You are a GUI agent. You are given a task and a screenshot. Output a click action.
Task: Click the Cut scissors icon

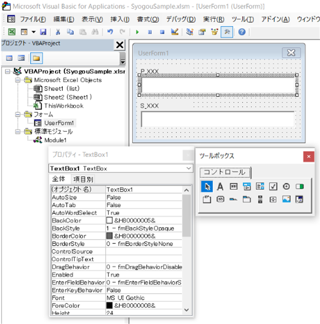coord(58,32)
